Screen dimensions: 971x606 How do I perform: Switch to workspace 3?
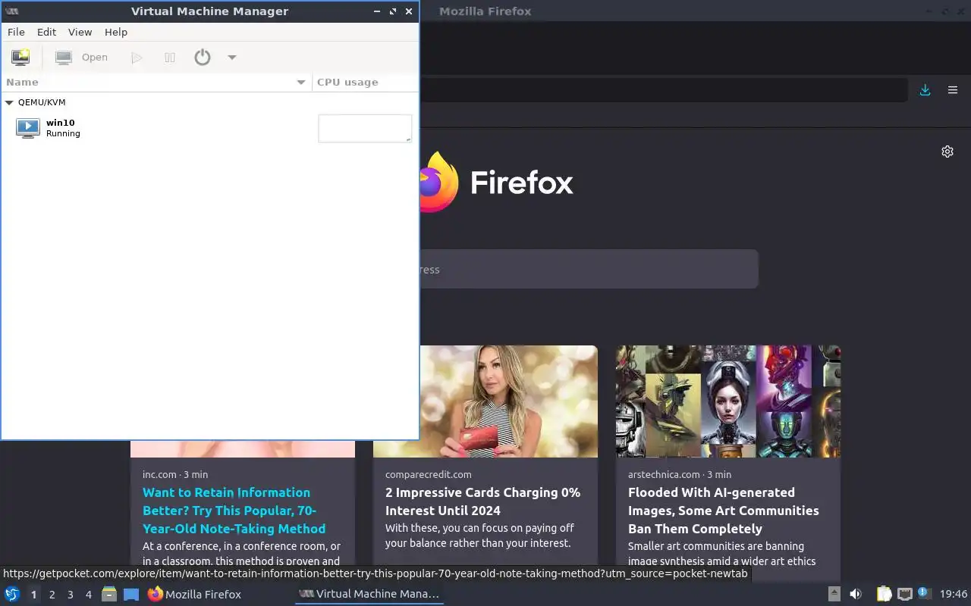[70, 595]
